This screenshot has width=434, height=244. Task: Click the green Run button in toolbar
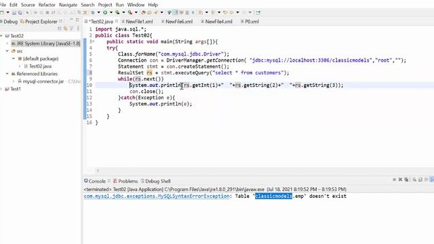click(105, 12)
